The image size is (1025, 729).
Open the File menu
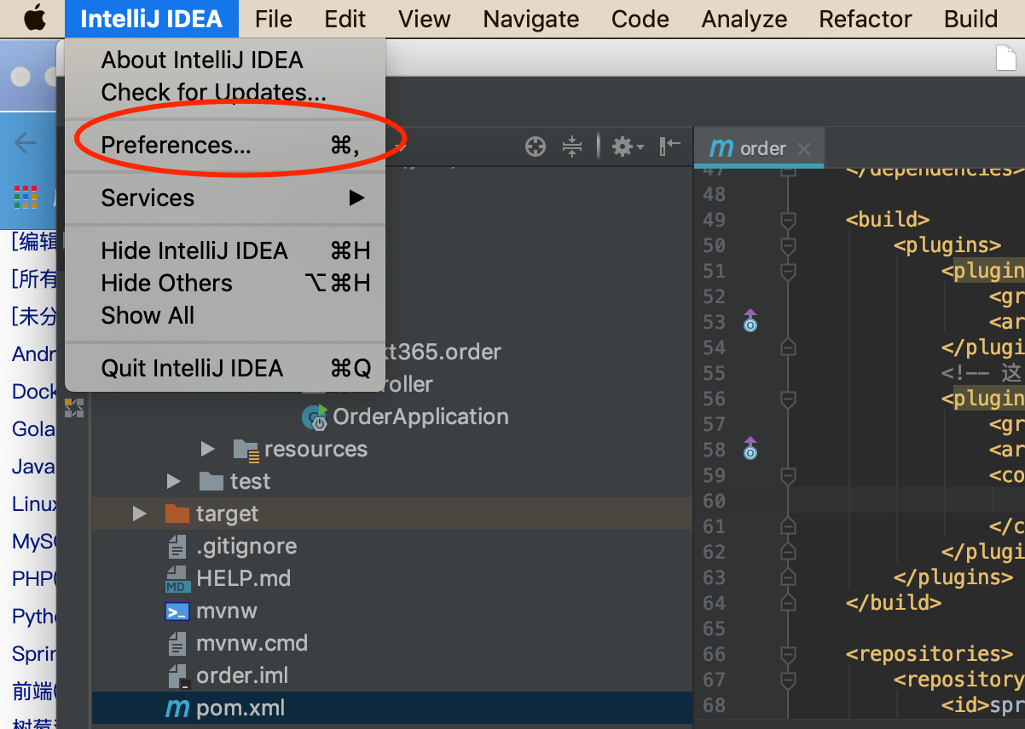tap(273, 19)
